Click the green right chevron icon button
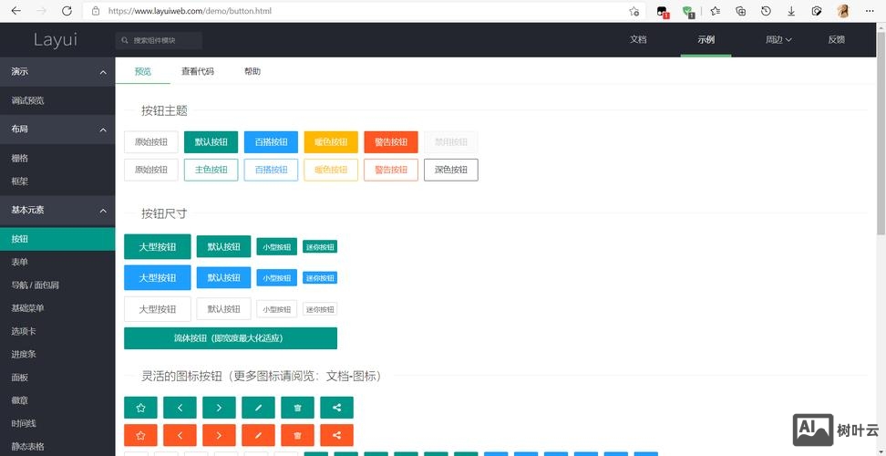The width and height of the screenshot is (886, 456). (x=220, y=408)
